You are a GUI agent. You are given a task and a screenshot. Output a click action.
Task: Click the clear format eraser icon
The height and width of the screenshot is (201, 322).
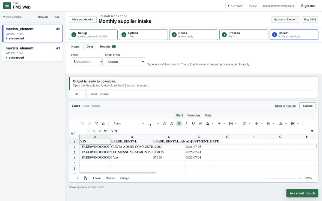point(104,123)
